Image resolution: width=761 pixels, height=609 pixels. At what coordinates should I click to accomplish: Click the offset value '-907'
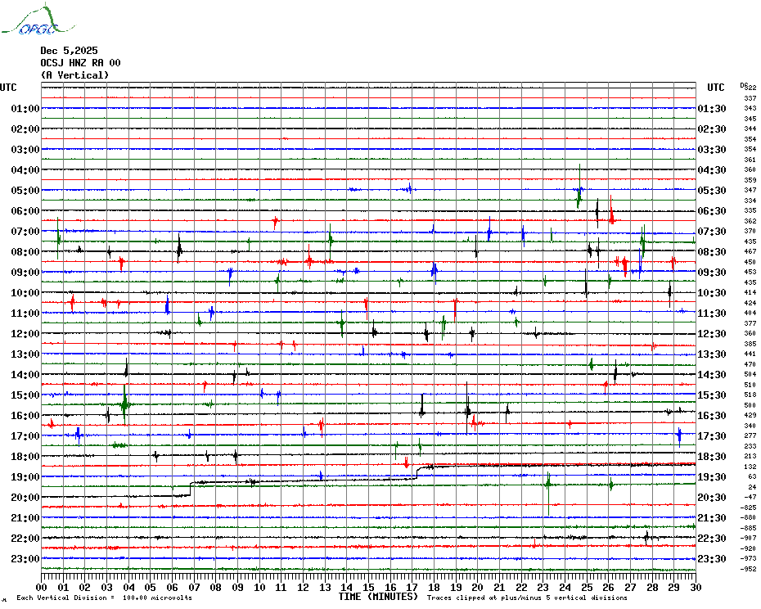pos(750,538)
